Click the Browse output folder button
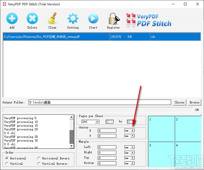 pos(194,102)
